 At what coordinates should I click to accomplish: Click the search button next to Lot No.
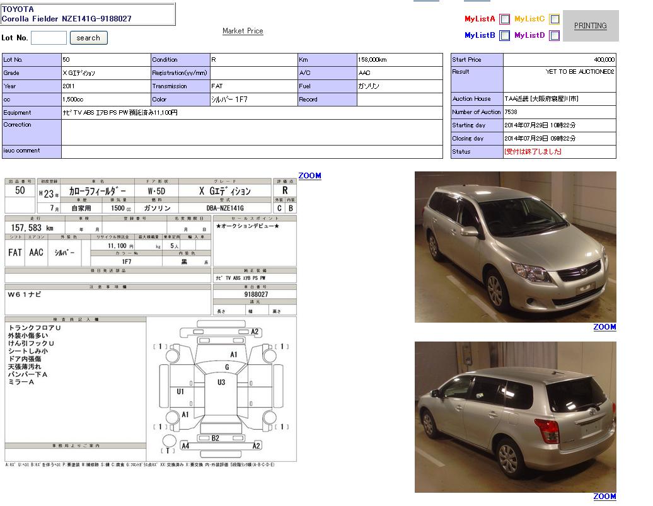pyautogui.click(x=88, y=38)
